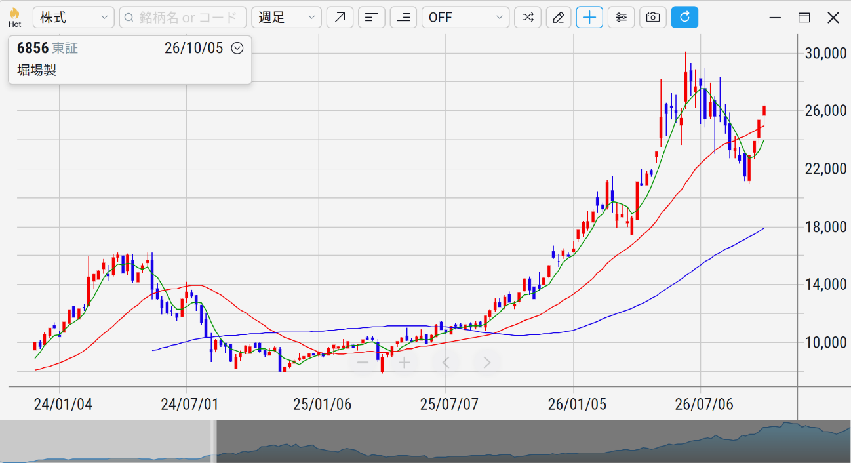Move chart right with the next arrow
This screenshot has height=463, width=851.
coord(486,363)
